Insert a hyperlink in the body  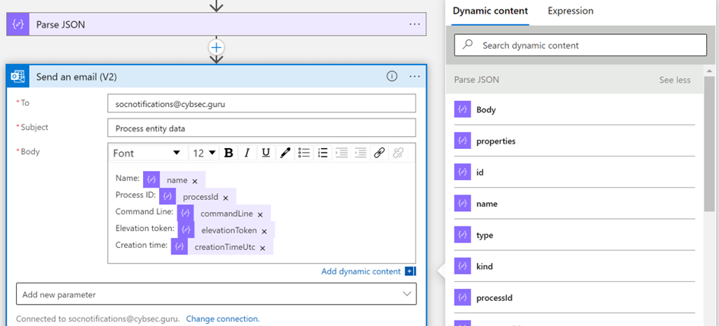(379, 153)
